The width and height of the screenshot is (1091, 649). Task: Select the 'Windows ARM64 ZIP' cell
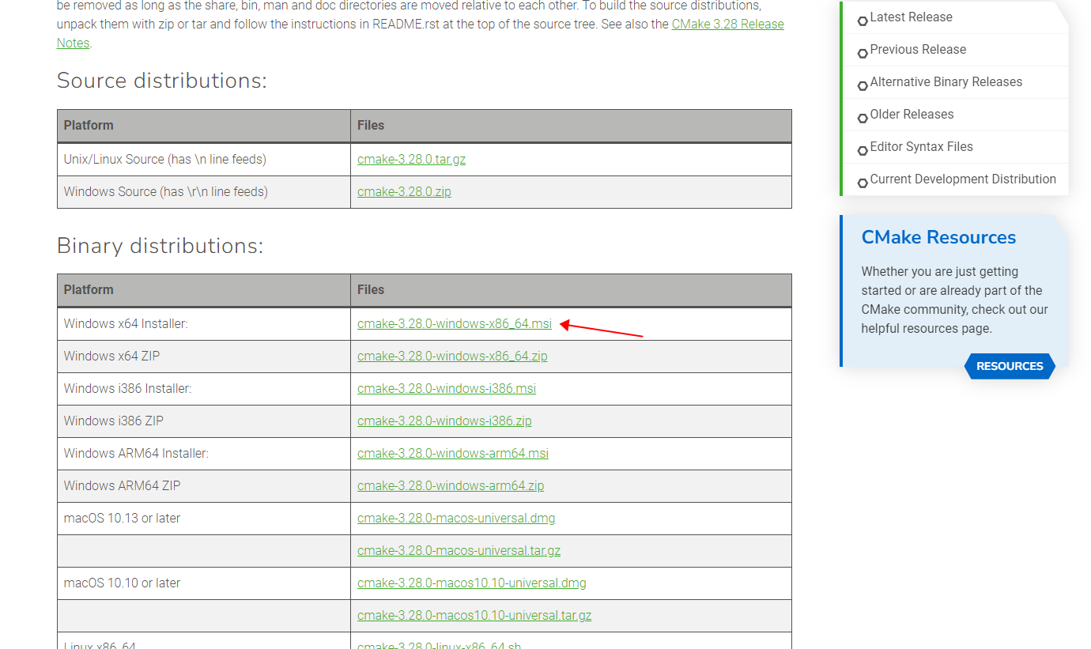pyautogui.click(x=204, y=485)
